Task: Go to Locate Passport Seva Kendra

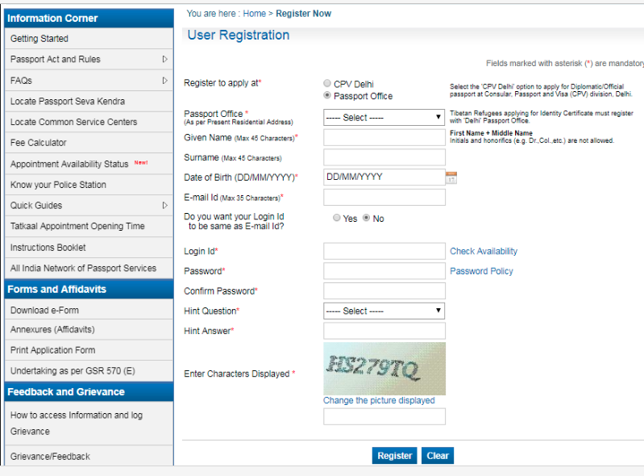Action: click(x=68, y=102)
